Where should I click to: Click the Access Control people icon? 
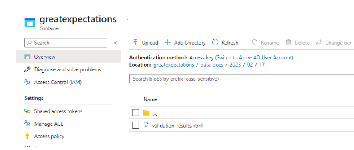pos(27,82)
